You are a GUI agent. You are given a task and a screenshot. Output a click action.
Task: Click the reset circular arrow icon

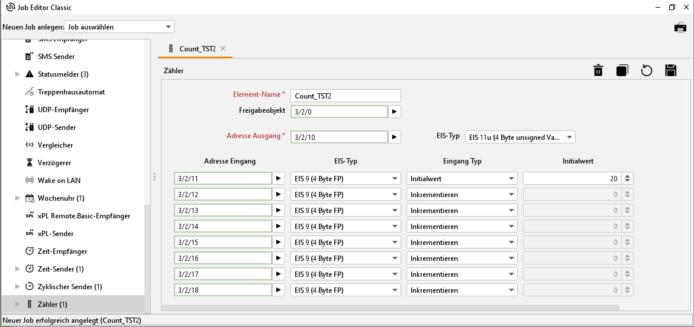tap(647, 71)
